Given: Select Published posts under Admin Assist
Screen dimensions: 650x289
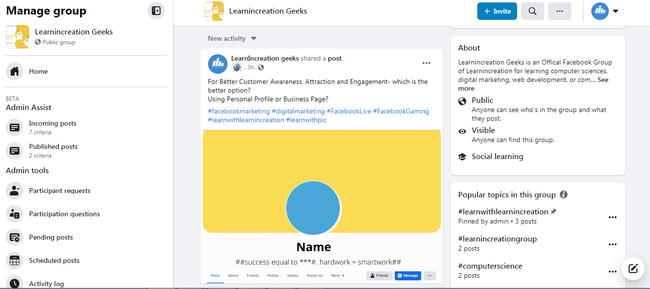Looking at the screenshot, I should (53, 147).
